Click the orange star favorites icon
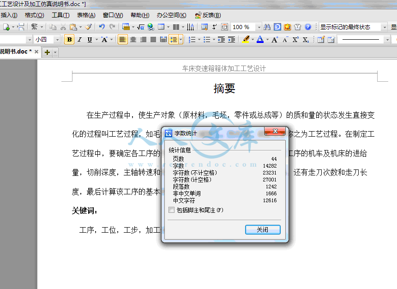397x289 pixels. [288, 27]
